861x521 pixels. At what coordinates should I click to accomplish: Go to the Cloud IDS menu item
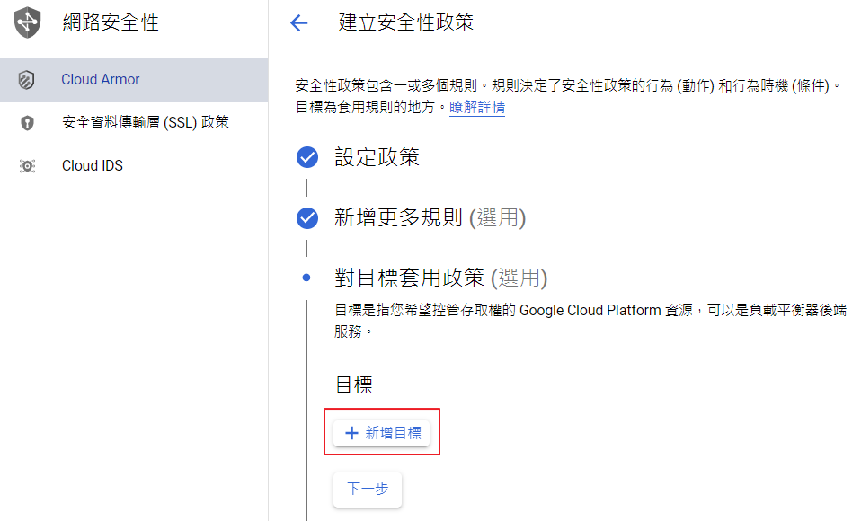tap(93, 166)
